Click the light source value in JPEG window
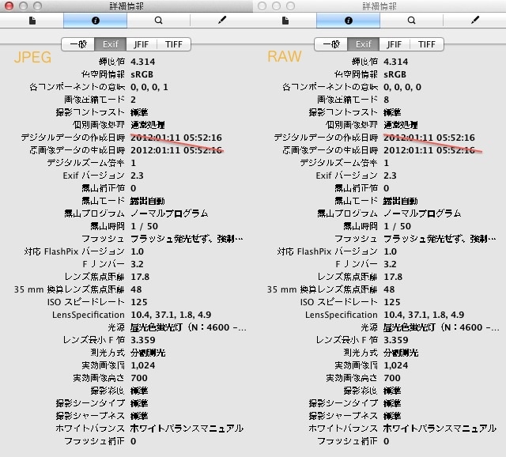Image resolution: width=506 pixels, height=457 pixels. 188,327
